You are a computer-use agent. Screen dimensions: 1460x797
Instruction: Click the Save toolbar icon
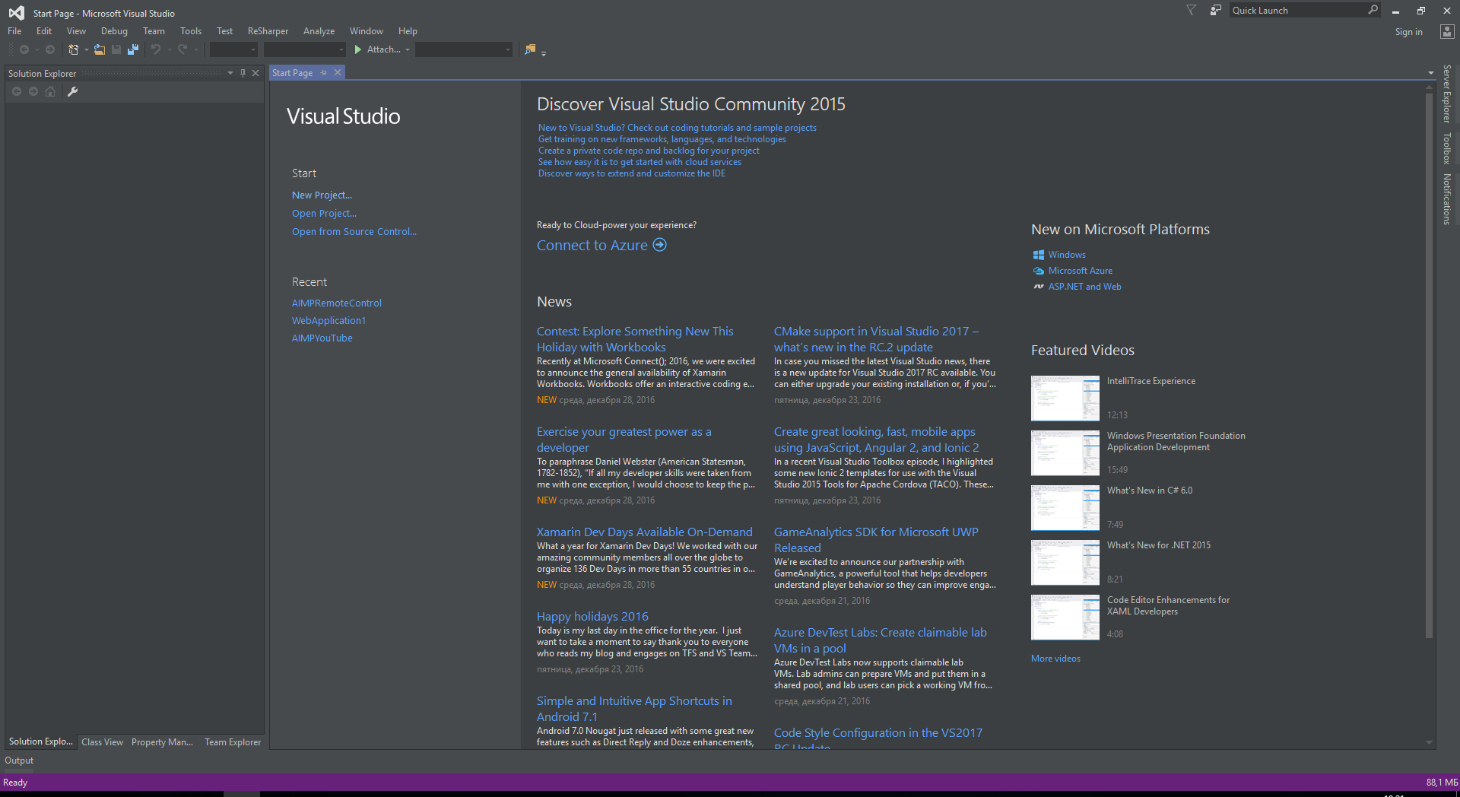(x=116, y=49)
